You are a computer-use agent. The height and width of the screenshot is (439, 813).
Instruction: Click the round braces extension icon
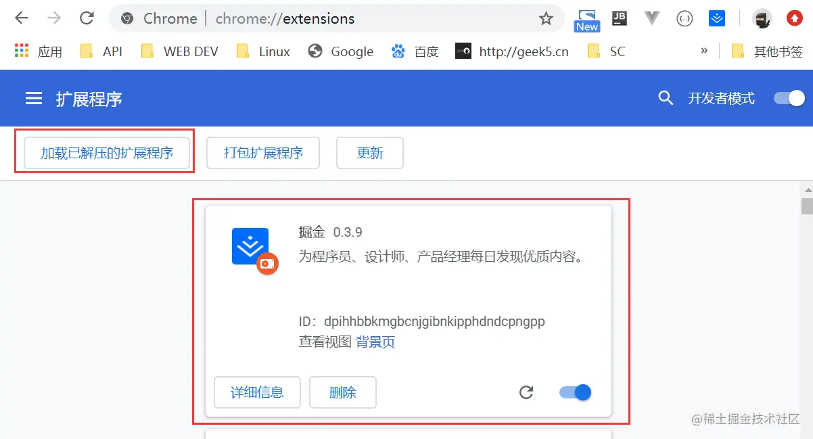(x=684, y=18)
